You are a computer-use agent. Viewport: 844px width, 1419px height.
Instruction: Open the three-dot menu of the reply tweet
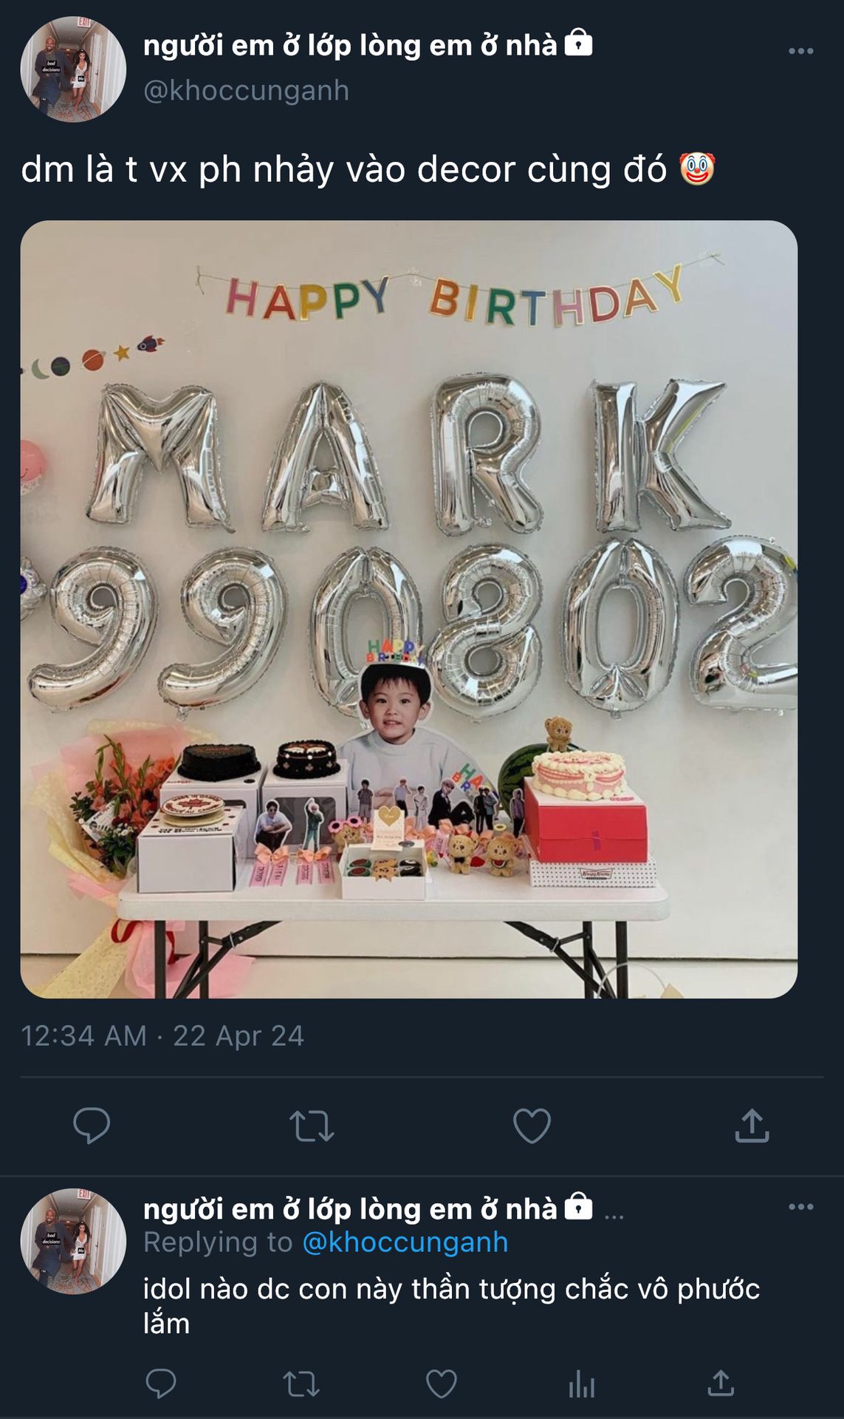[801, 1207]
